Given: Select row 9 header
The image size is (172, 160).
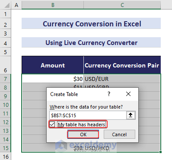Looking at the screenshot, I should click(x=6, y=96).
